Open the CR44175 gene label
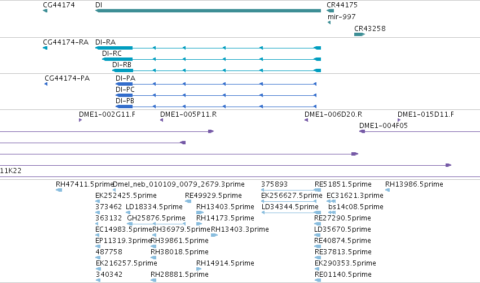This screenshot has width=480, height=283. click(342, 5)
